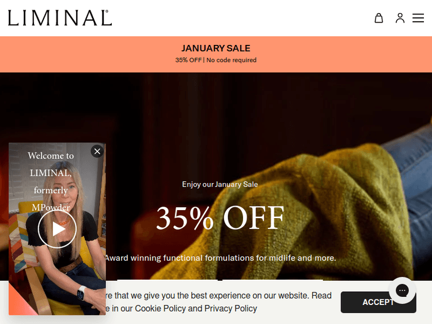Open the chat widget bubble
The height and width of the screenshot is (324, 432).
point(402,291)
